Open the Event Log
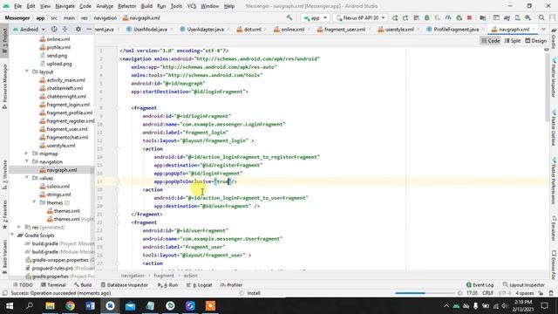This screenshot has height=314, width=558. pos(480,285)
